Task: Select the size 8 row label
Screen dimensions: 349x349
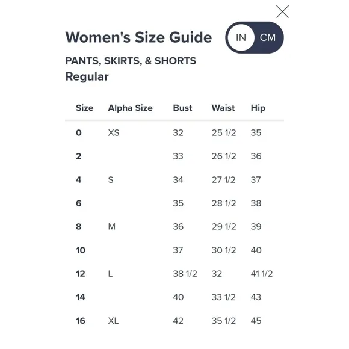Action: coord(79,227)
